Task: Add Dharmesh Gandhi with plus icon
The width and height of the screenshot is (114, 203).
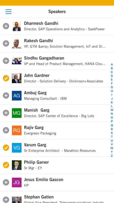Action: pyautogui.click(x=6, y=26)
